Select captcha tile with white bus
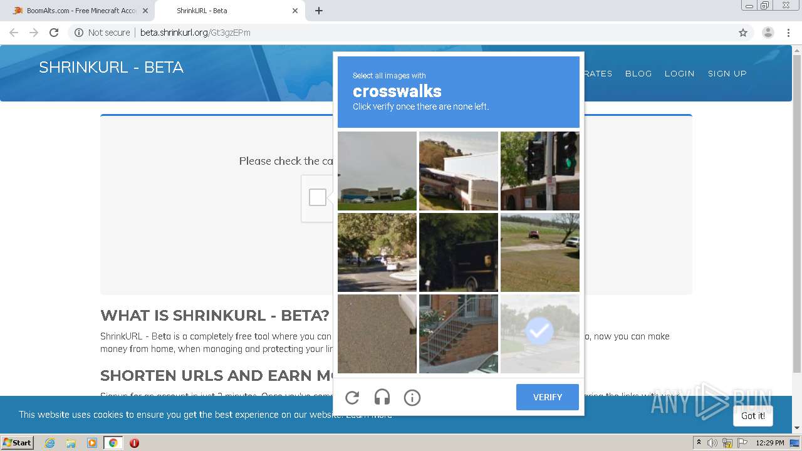Viewport: 802px width, 451px height. point(459,171)
